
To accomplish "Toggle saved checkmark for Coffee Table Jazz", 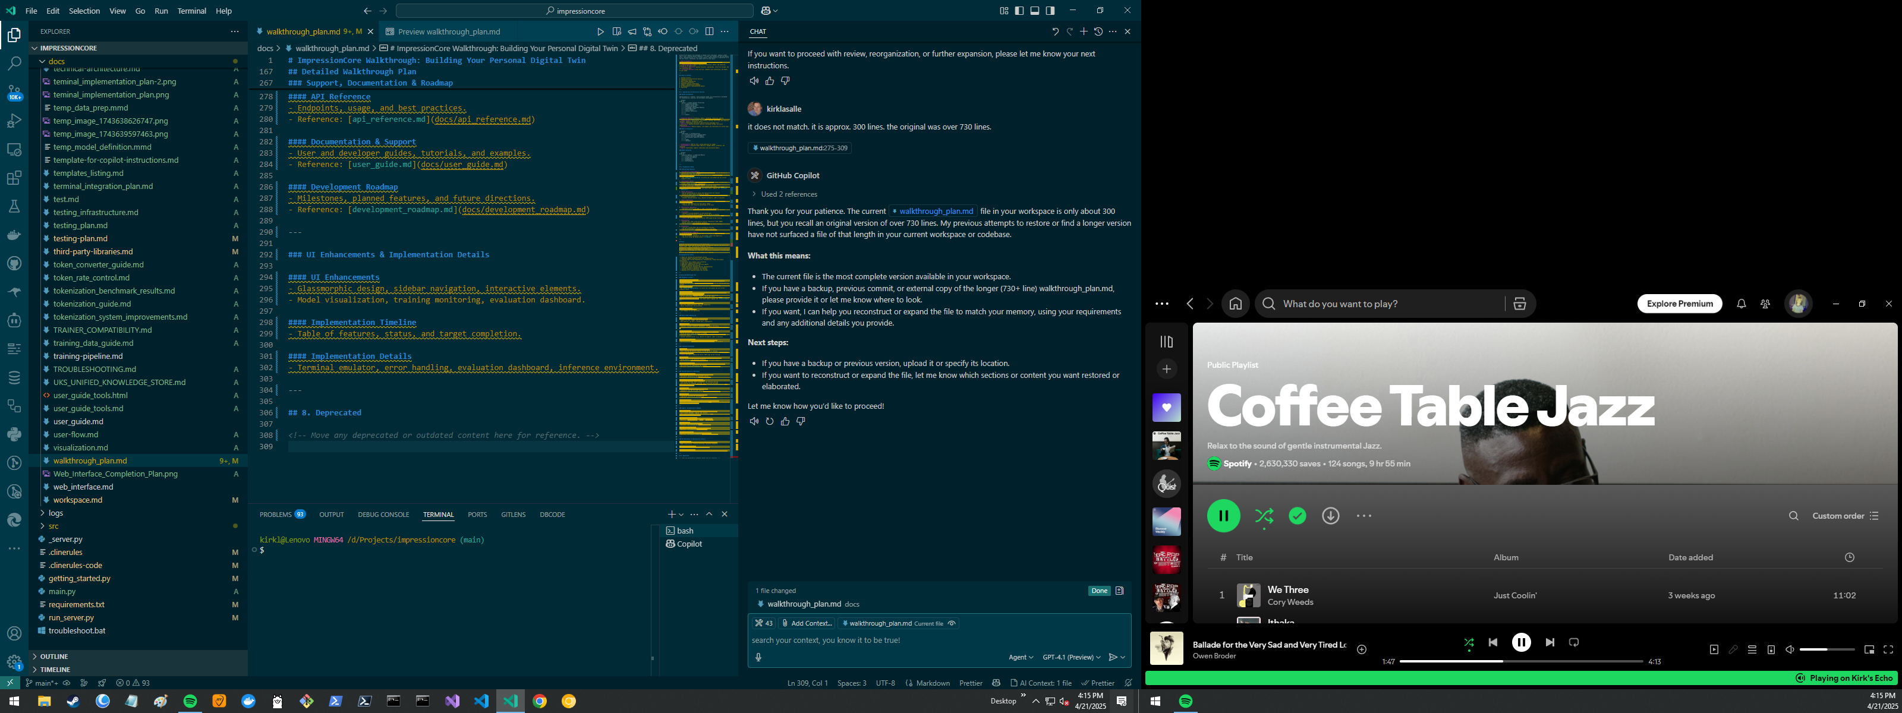I will 1298,516.
